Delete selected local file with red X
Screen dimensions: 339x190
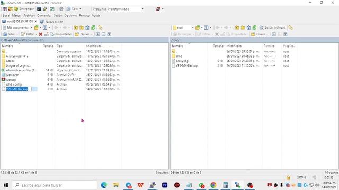tap(40, 34)
